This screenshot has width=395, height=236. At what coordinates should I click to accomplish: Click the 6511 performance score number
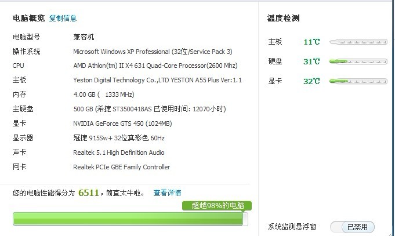tap(89, 193)
